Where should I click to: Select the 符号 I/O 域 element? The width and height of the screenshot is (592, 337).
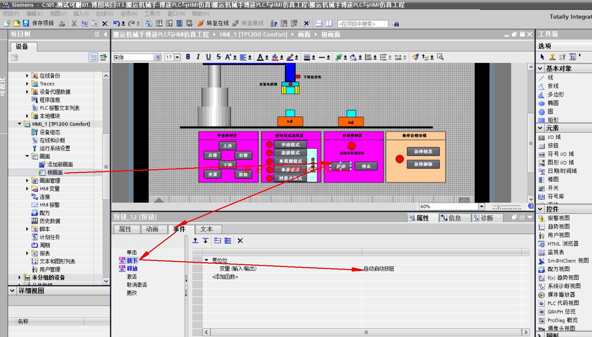(560, 154)
